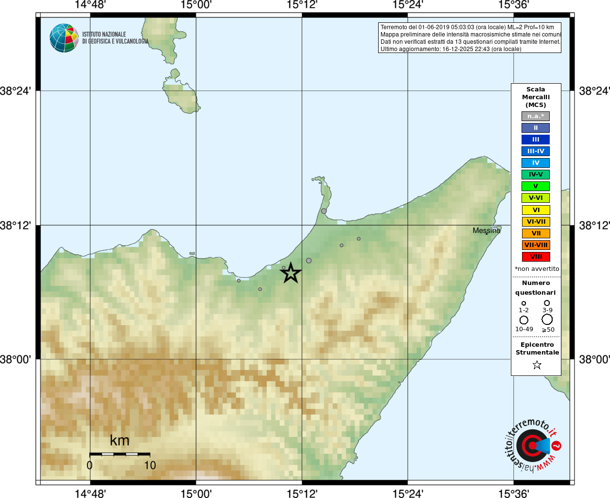This screenshot has height=498, width=610.
Task: Click the Numero questionari heading
Action: click(x=536, y=287)
